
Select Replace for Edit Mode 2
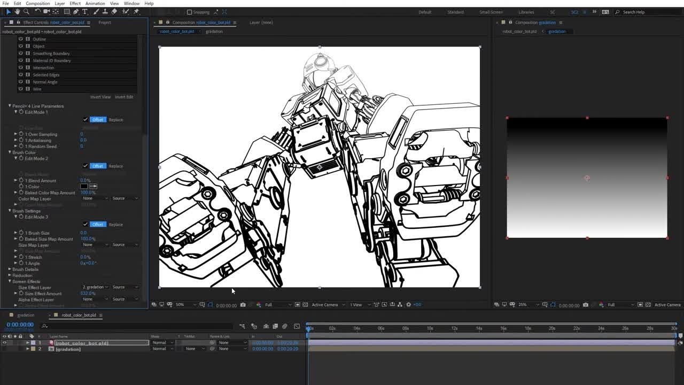[115, 166]
